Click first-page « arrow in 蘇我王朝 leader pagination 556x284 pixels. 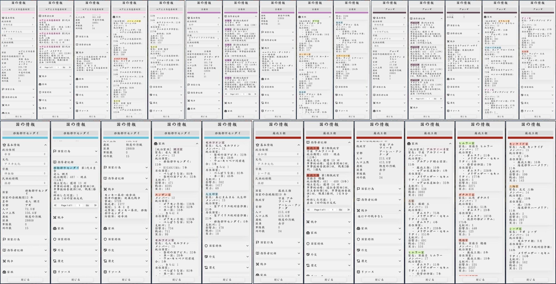pyautogui.click(x=308, y=210)
